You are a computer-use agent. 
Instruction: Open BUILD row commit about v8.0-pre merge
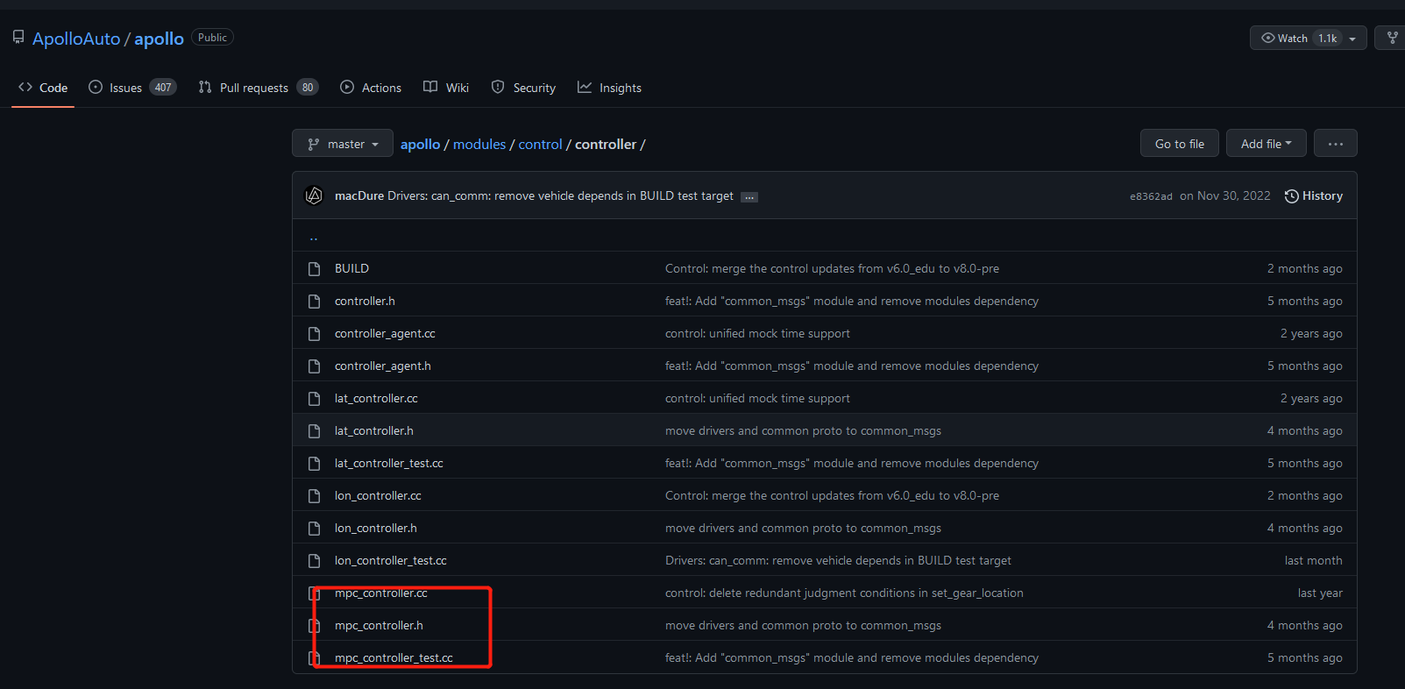[832, 268]
